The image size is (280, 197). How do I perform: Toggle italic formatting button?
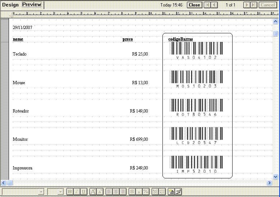pos(77,192)
